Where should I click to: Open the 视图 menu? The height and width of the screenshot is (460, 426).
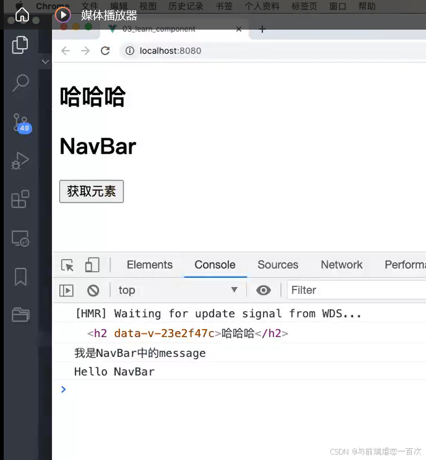pyautogui.click(x=148, y=6)
